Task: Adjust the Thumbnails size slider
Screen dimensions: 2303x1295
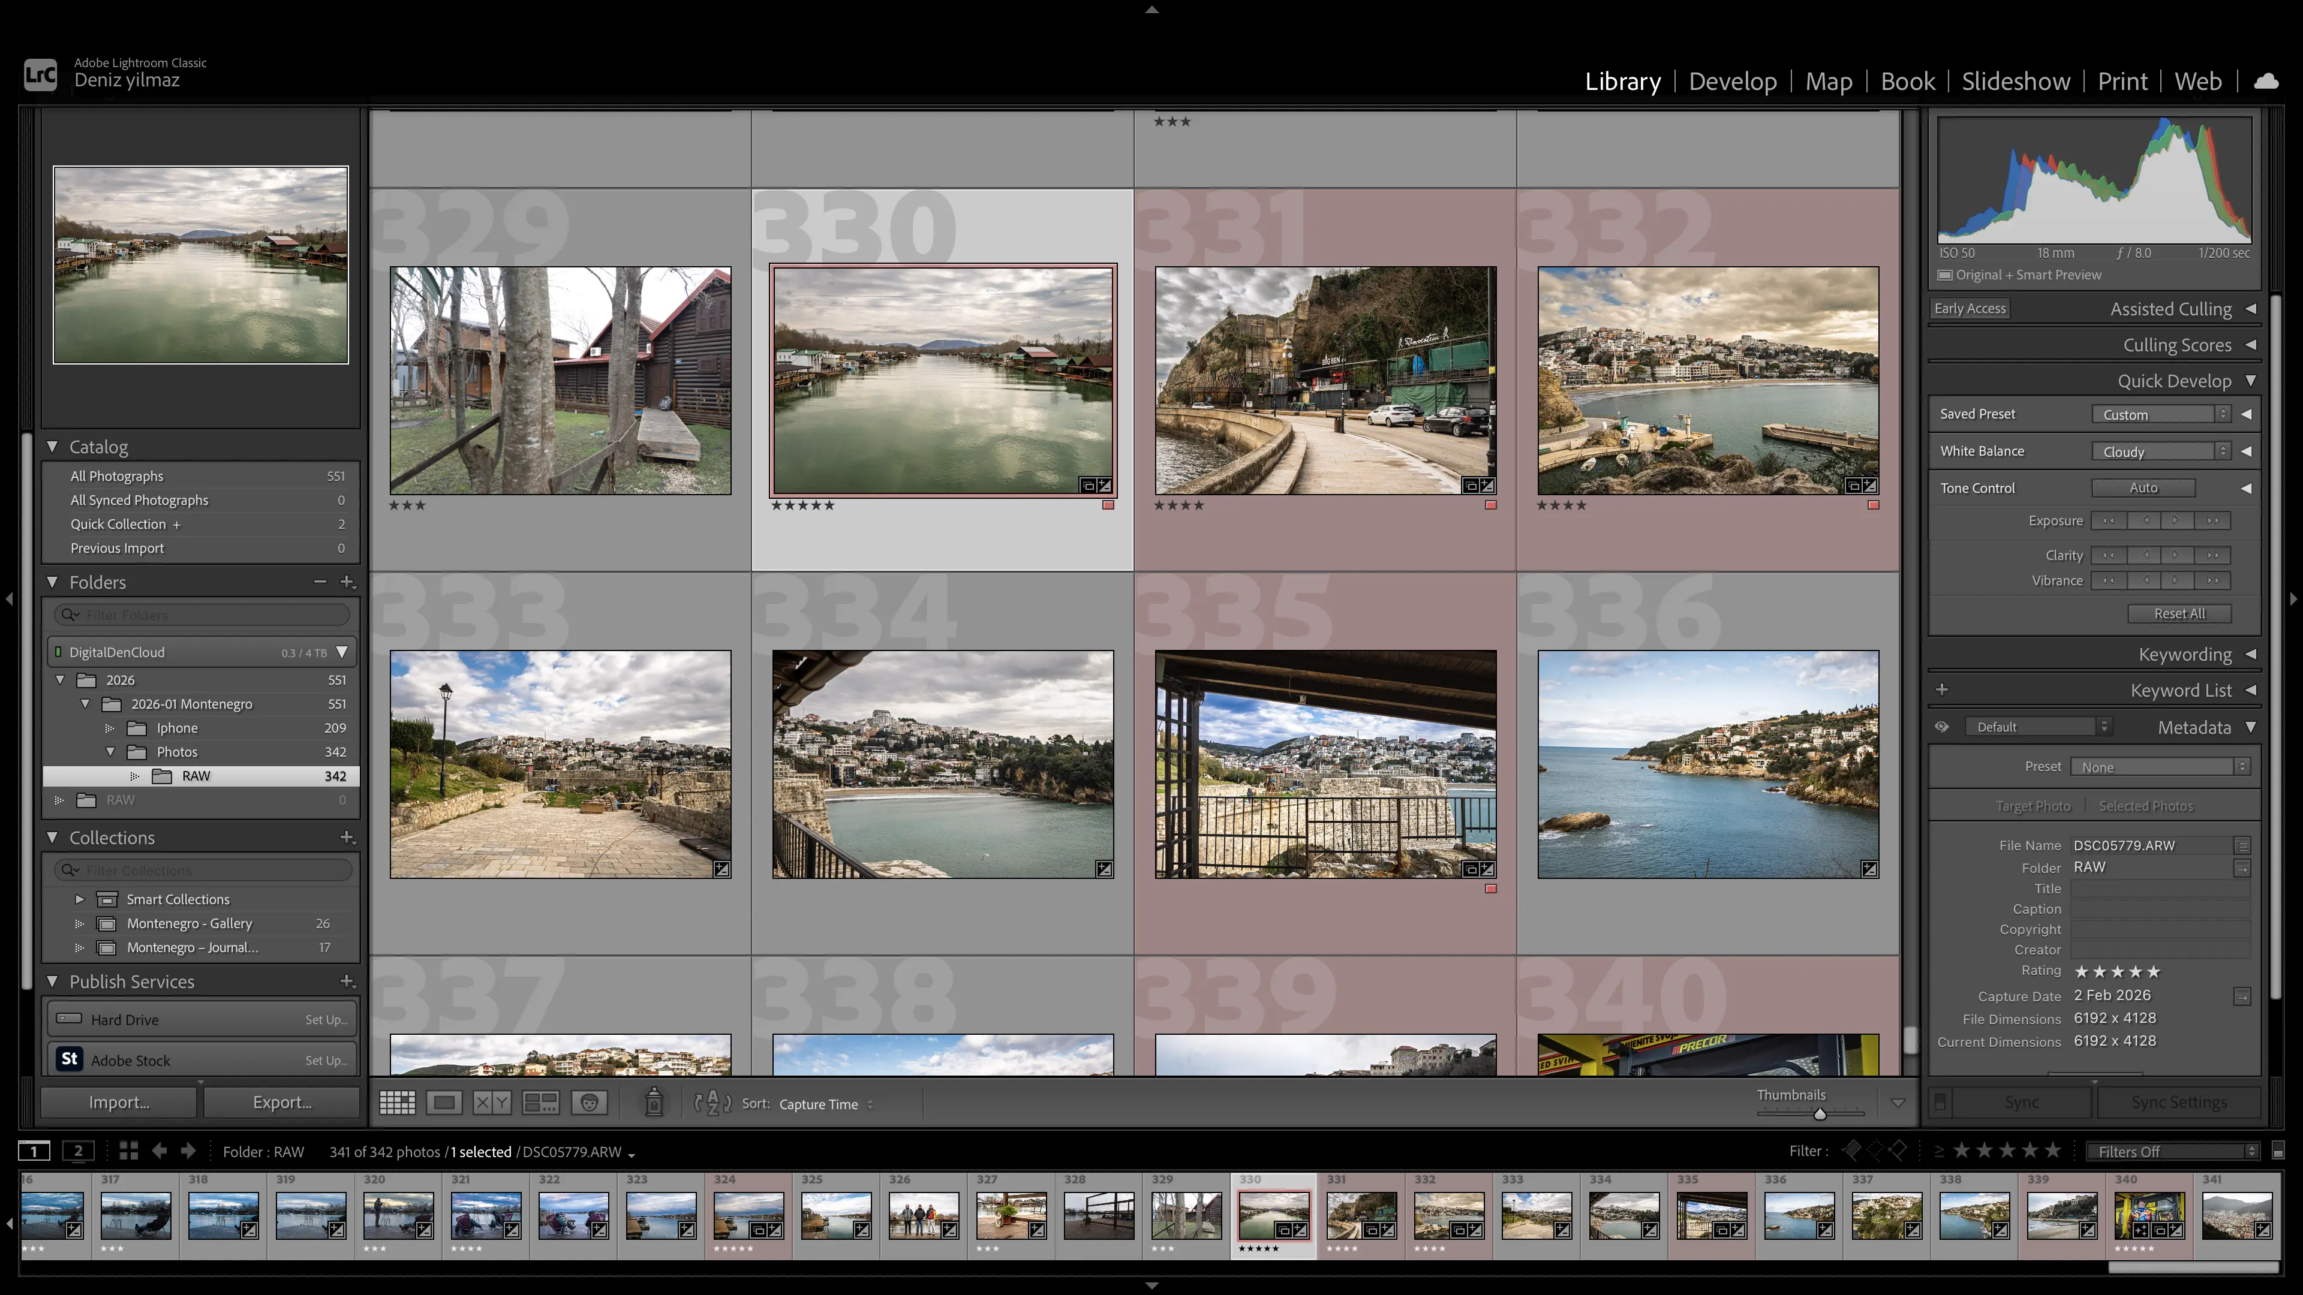Action: (x=1820, y=1113)
